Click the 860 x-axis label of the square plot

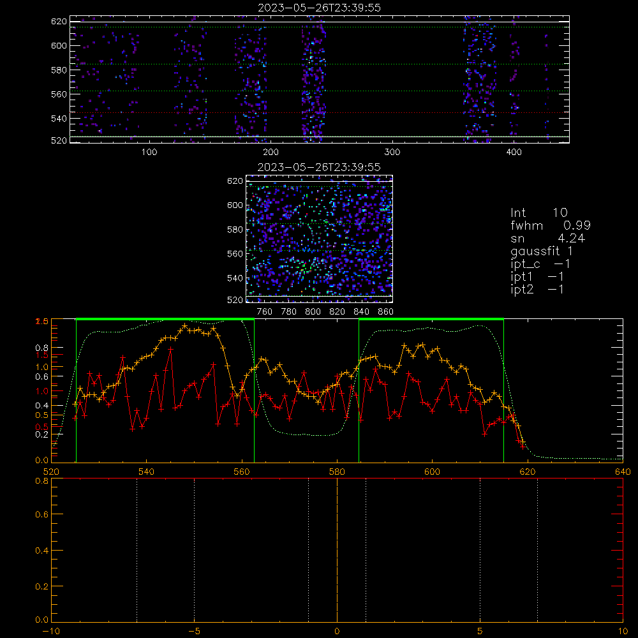[385, 312]
